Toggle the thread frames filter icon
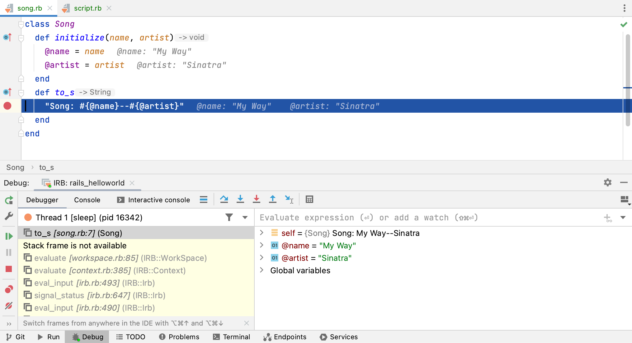The width and height of the screenshot is (632, 343). click(229, 217)
